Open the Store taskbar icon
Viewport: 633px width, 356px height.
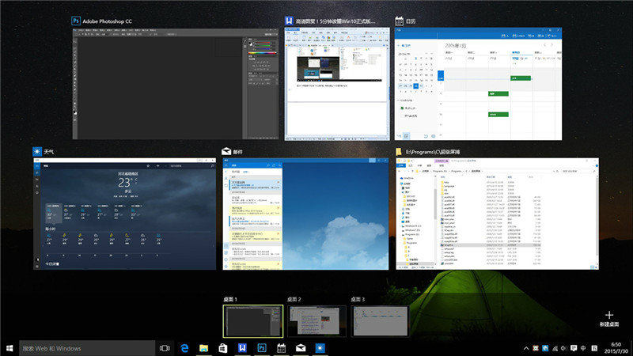(223, 348)
